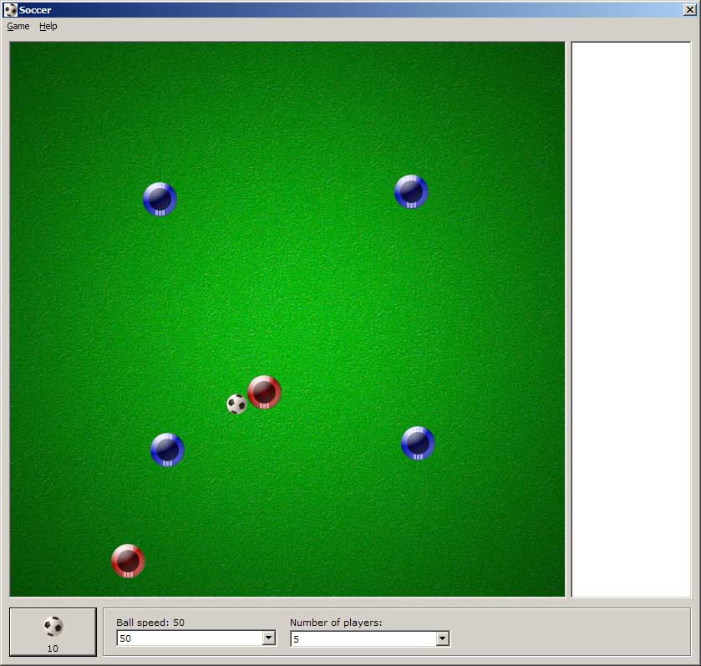
Task: Select the bottom-right blue player
Action: (x=418, y=443)
